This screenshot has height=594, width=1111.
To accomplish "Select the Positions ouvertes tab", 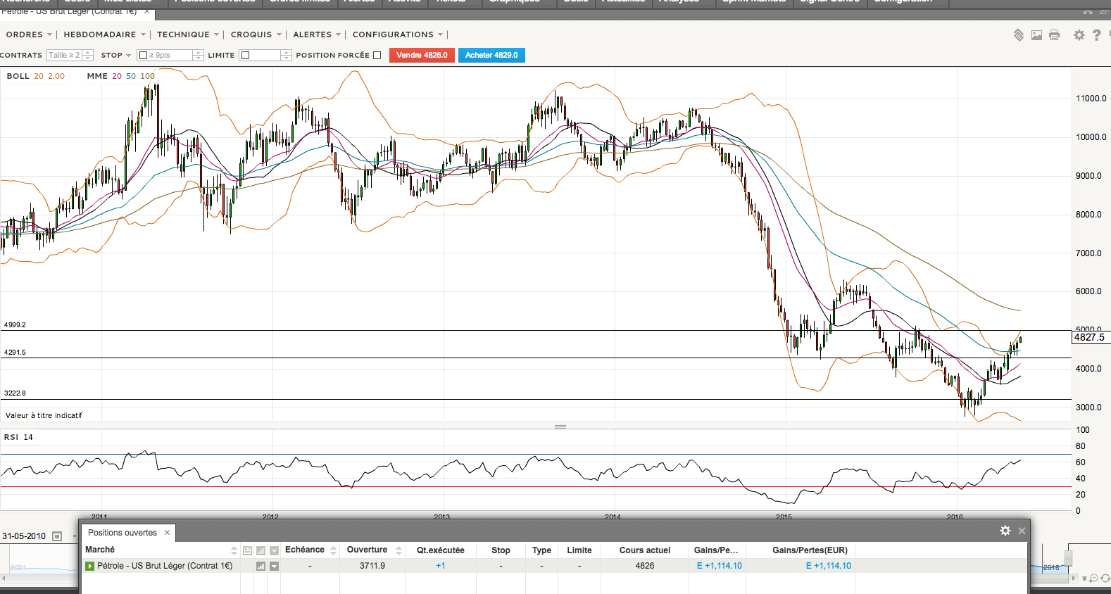I will pyautogui.click(x=123, y=533).
